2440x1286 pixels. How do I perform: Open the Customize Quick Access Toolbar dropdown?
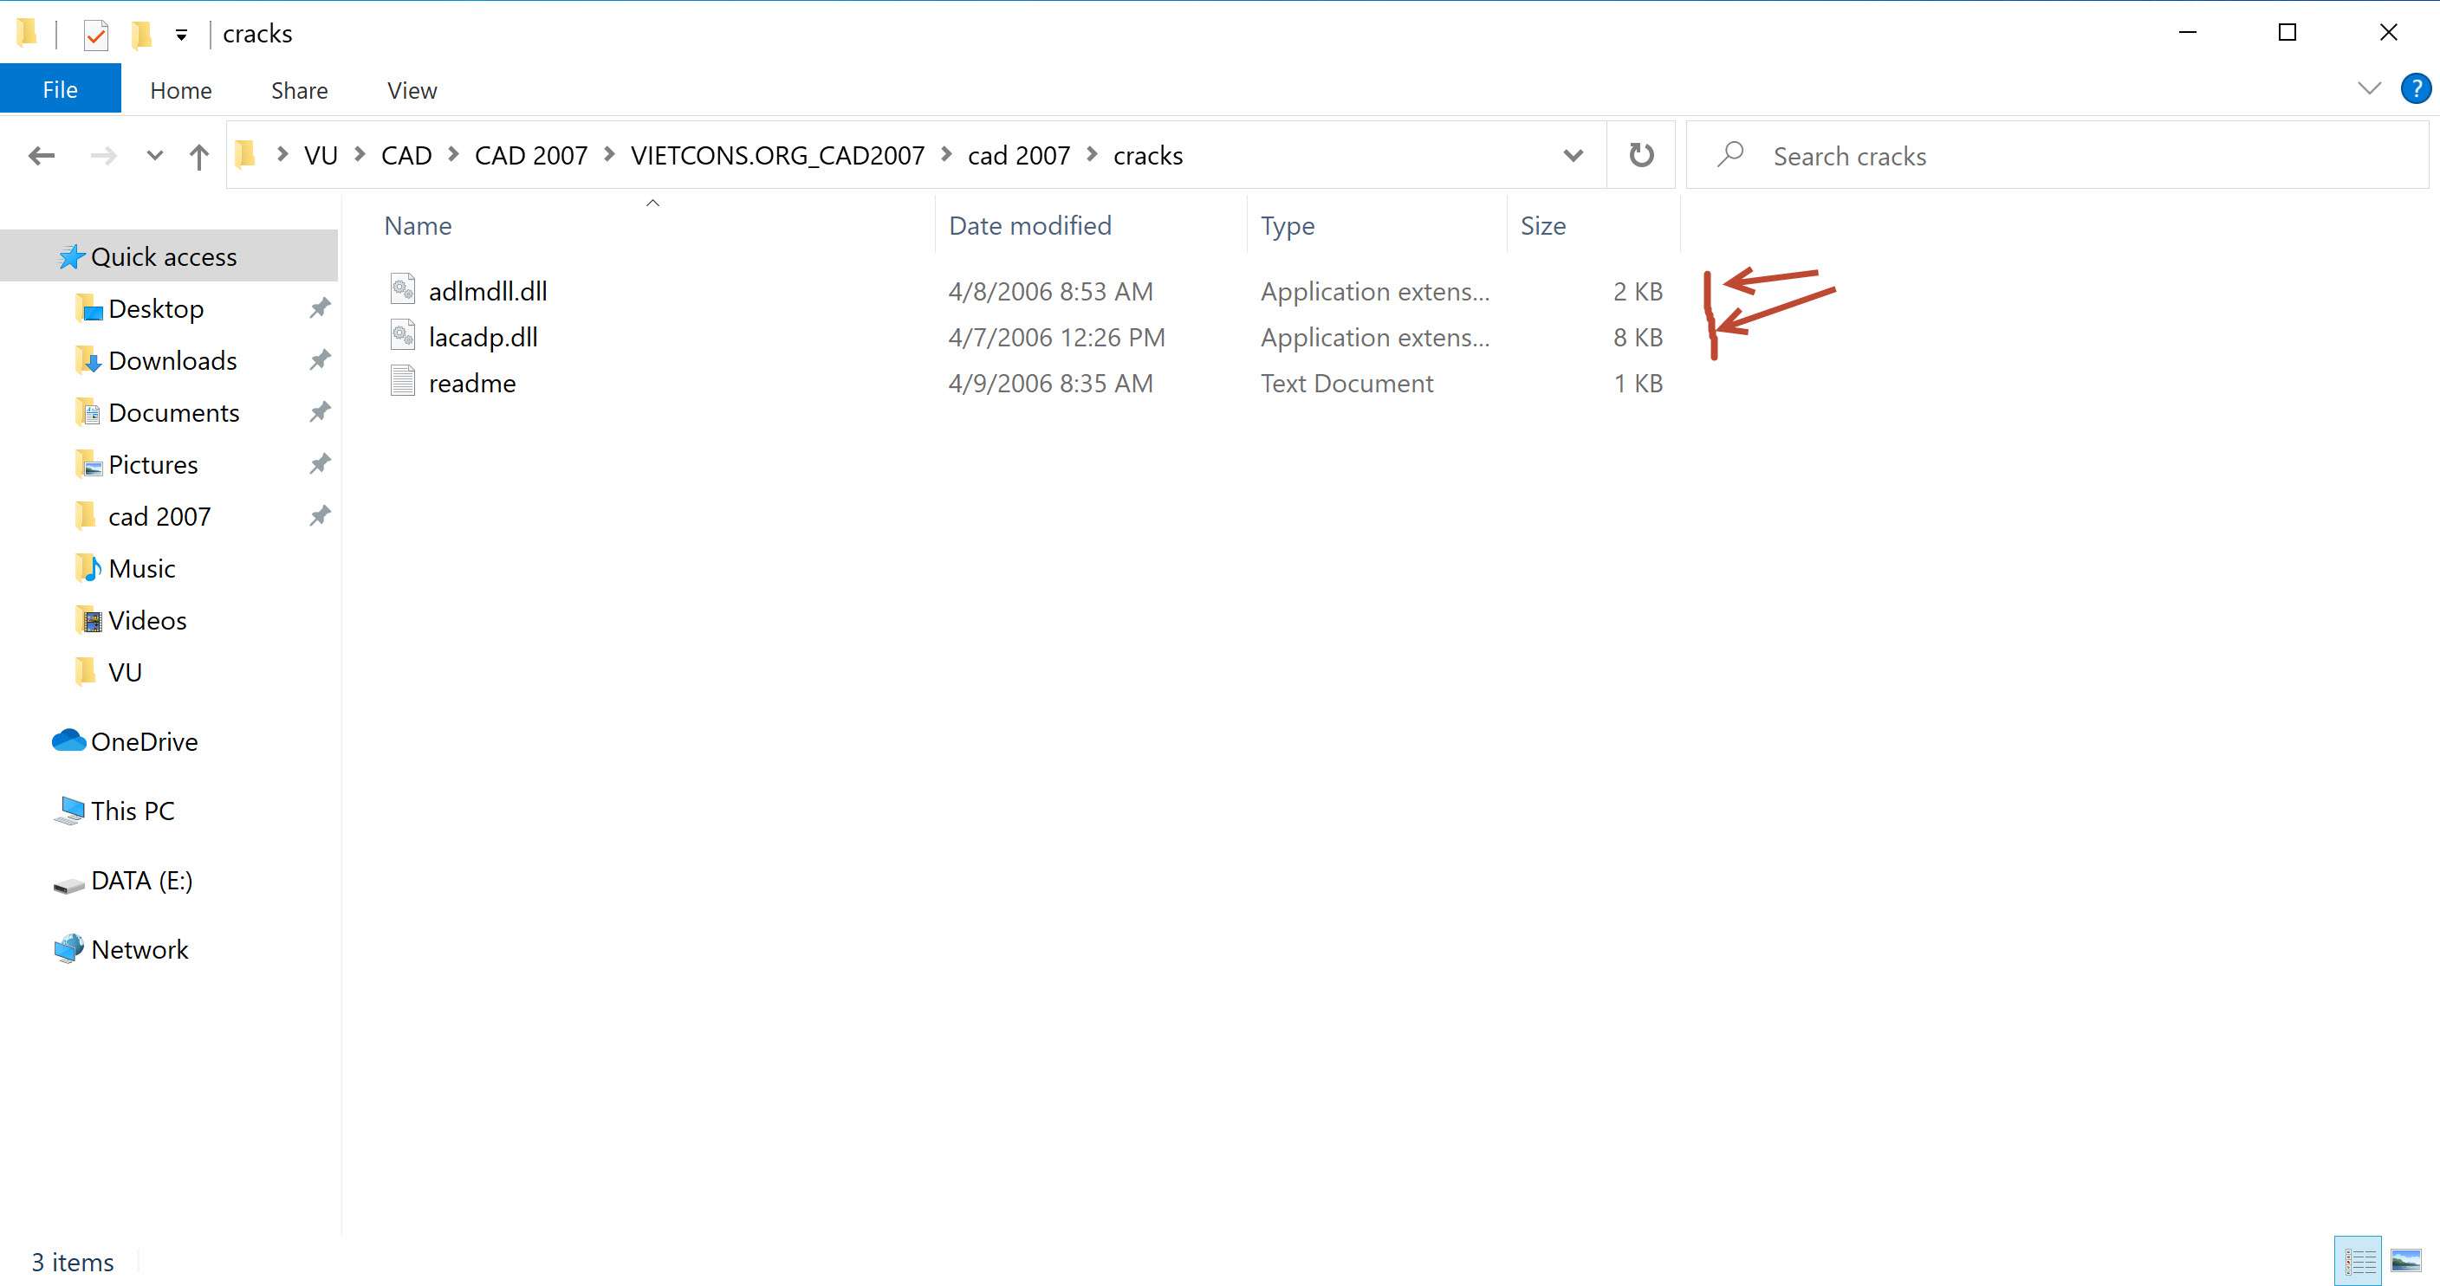point(181,36)
